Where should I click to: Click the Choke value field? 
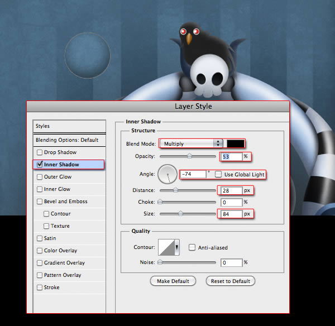pos(232,202)
